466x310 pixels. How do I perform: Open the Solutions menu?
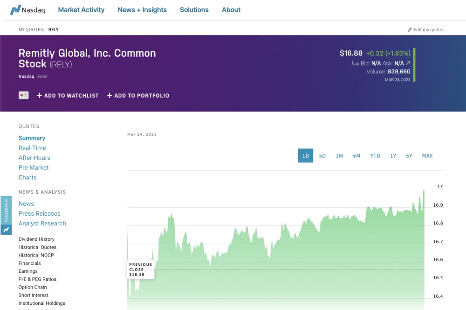(194, 10)
